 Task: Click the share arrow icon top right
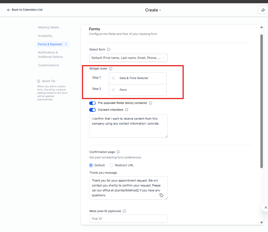click(263, 10)
